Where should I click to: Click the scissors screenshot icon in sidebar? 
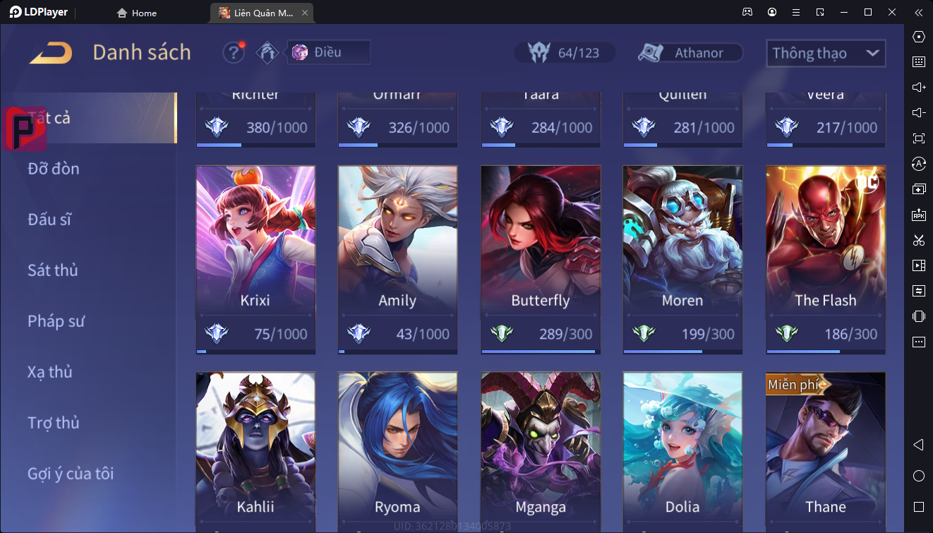click(x=918, y=240)
